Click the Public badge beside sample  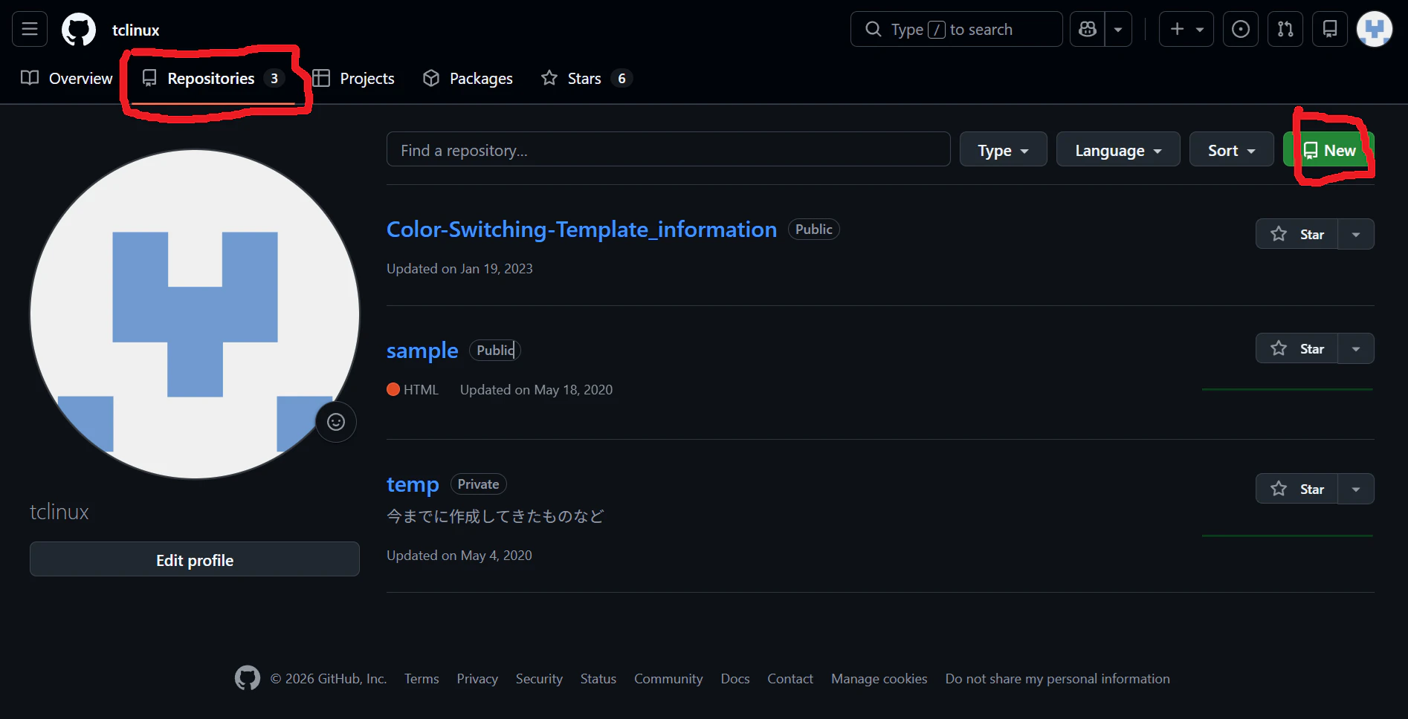point(495,350)
